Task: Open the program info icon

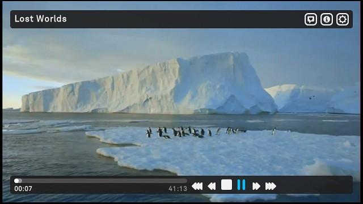Action: point(327,19)
